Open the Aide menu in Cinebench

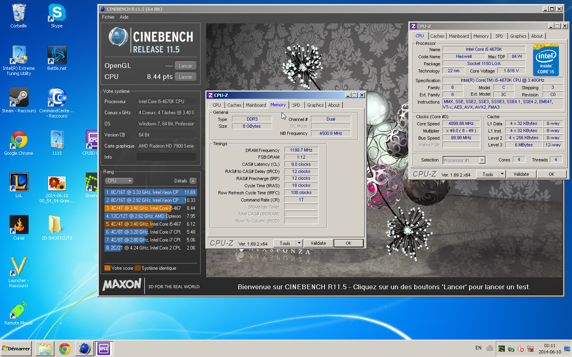click(124, 17)
